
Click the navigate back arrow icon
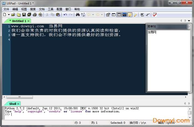(89, 15)
